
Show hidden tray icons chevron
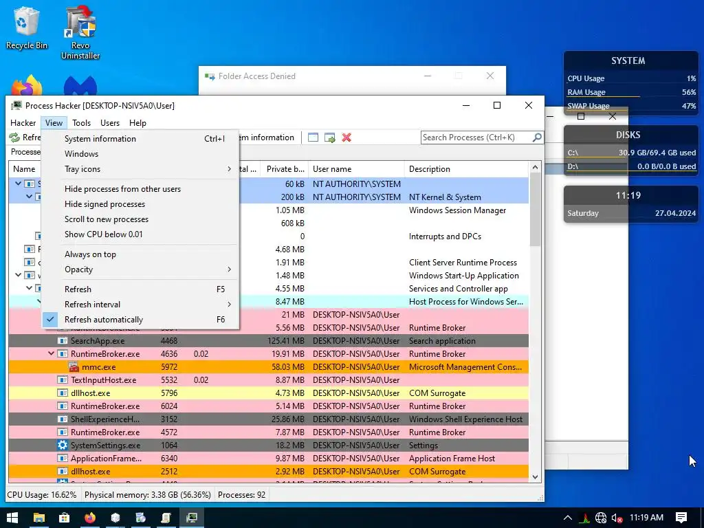click(x=567, y=518)
